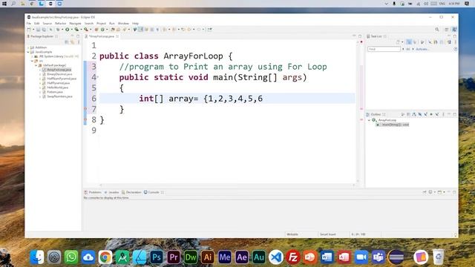Click the New Java Package icon

(96, 30)
